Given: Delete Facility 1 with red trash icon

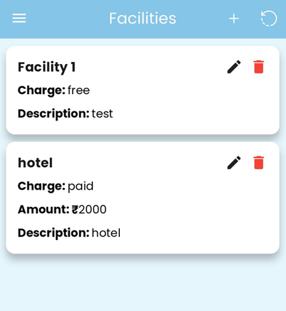Looking at the screenshot, I should tap(258, 67).
